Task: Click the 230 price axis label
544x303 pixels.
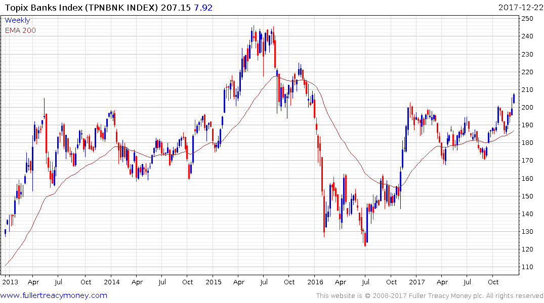Action: [x=527, y=55]
